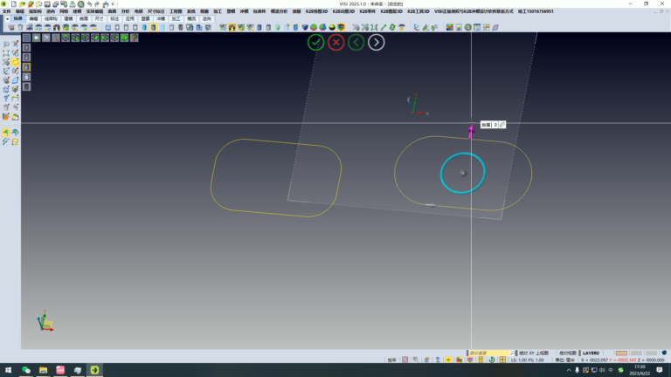The width and height of the screenshot is (671, 377).
Task: Click the trash bin icon in standard toolbar
Action: point(20,27)
